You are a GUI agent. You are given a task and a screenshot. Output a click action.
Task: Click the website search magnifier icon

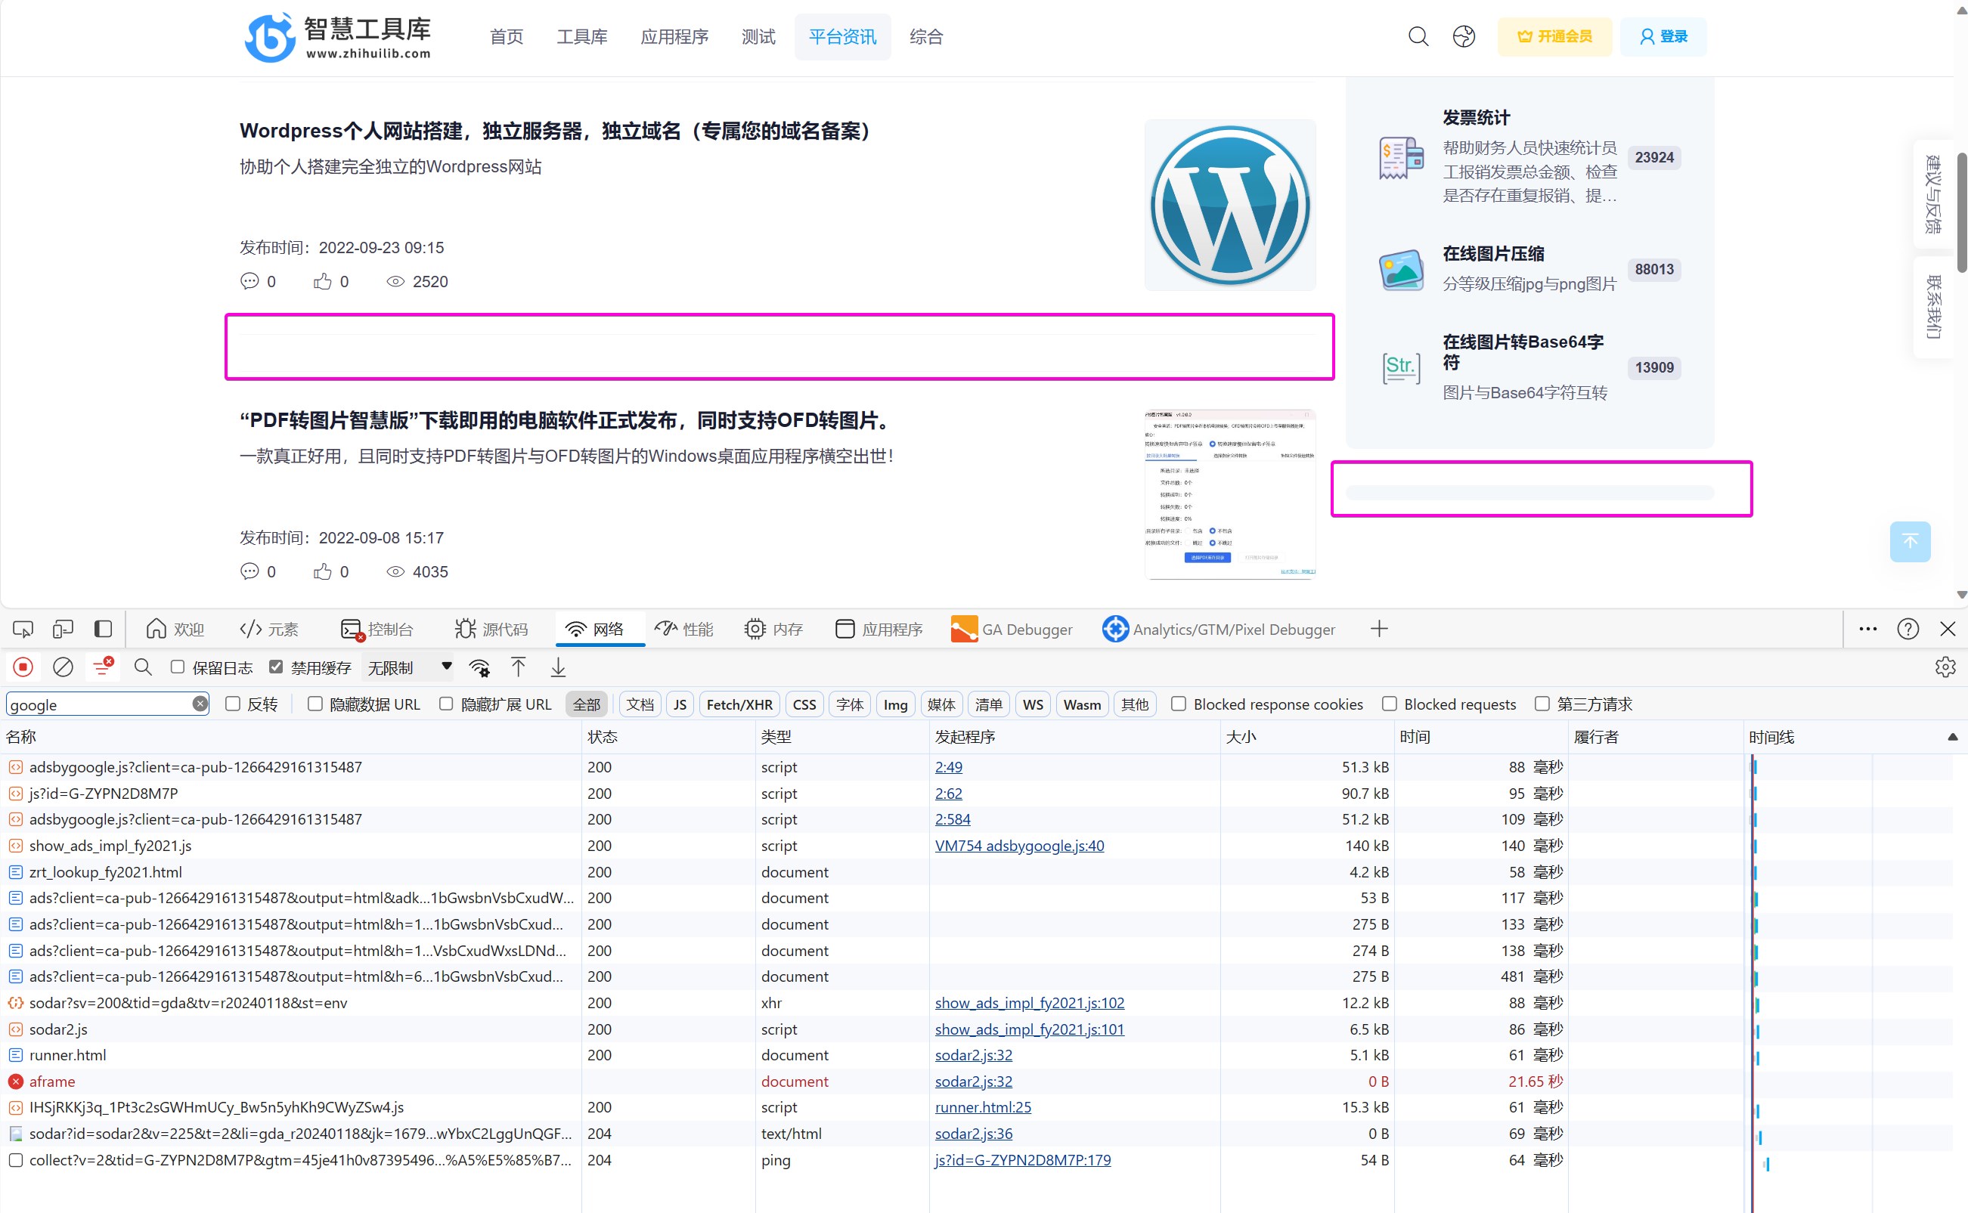click(1418, 37)
